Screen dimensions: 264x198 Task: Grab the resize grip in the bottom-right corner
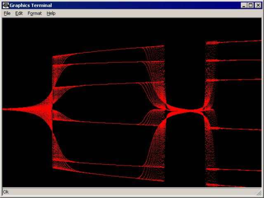click(x=259, y=193)
